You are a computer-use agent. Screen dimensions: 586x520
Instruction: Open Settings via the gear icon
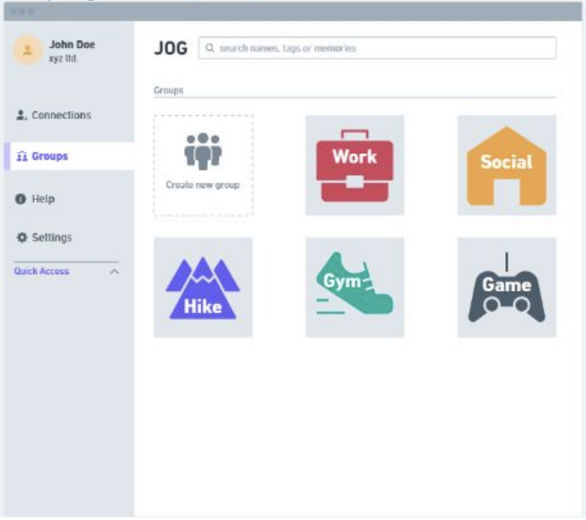pos(22,237)
